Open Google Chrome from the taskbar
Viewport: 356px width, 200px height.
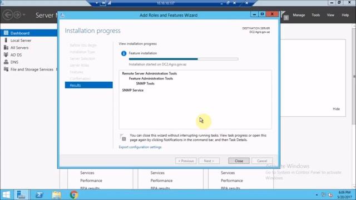74,194
